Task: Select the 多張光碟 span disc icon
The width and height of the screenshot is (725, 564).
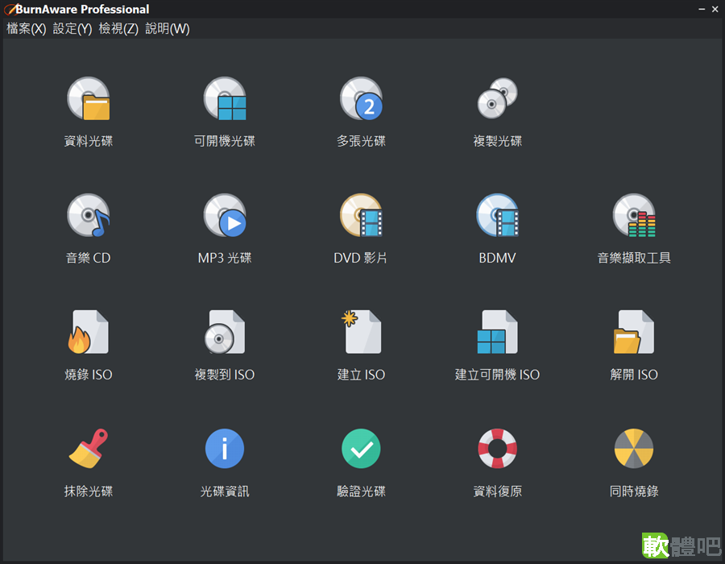Action: (x=361, y=98)
